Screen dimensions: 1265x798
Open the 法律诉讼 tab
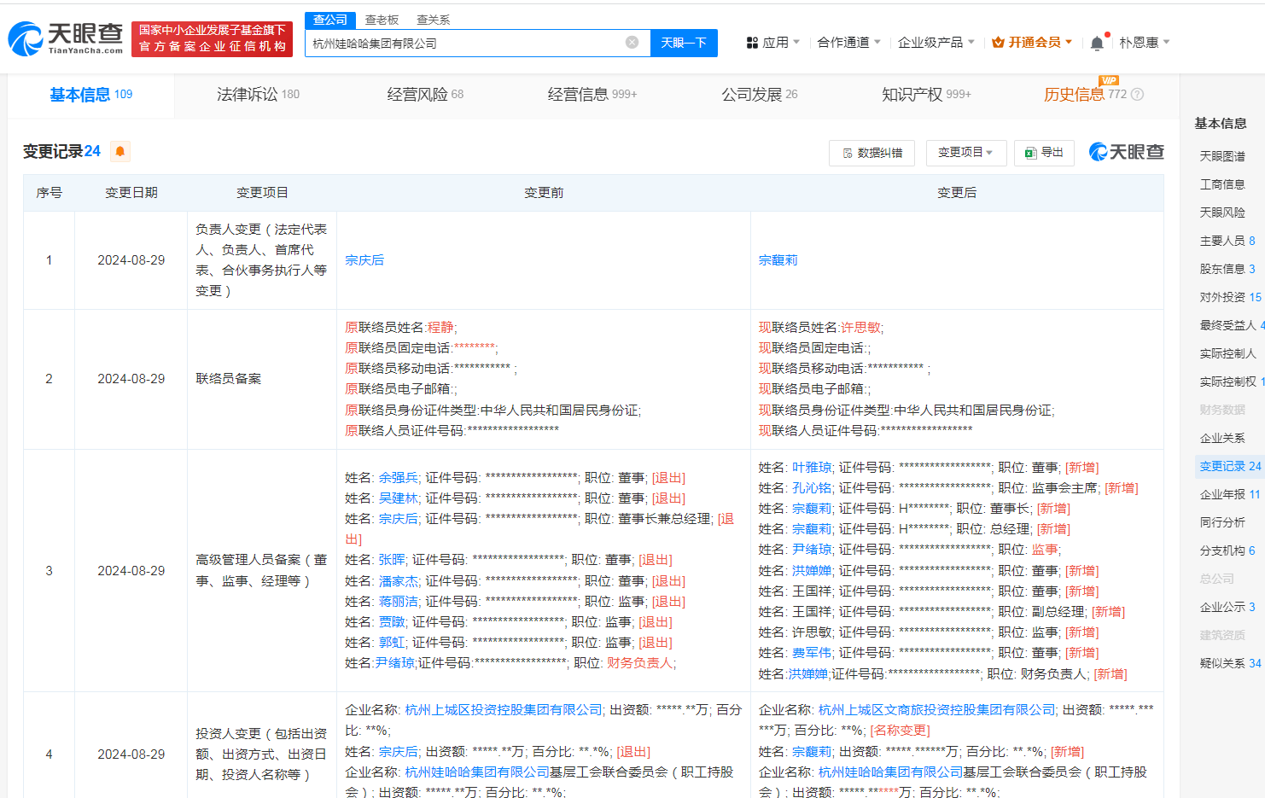[258, 95]
